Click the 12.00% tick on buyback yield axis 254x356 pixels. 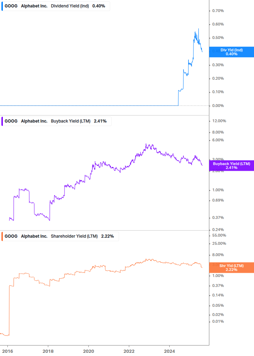tap(219, 121)
